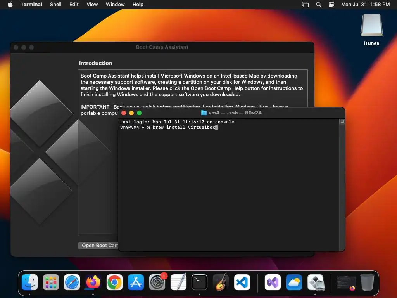Click the Boot Camp Assistant title bar
This screenshot has height=298, width=397.
pos(162,47)
